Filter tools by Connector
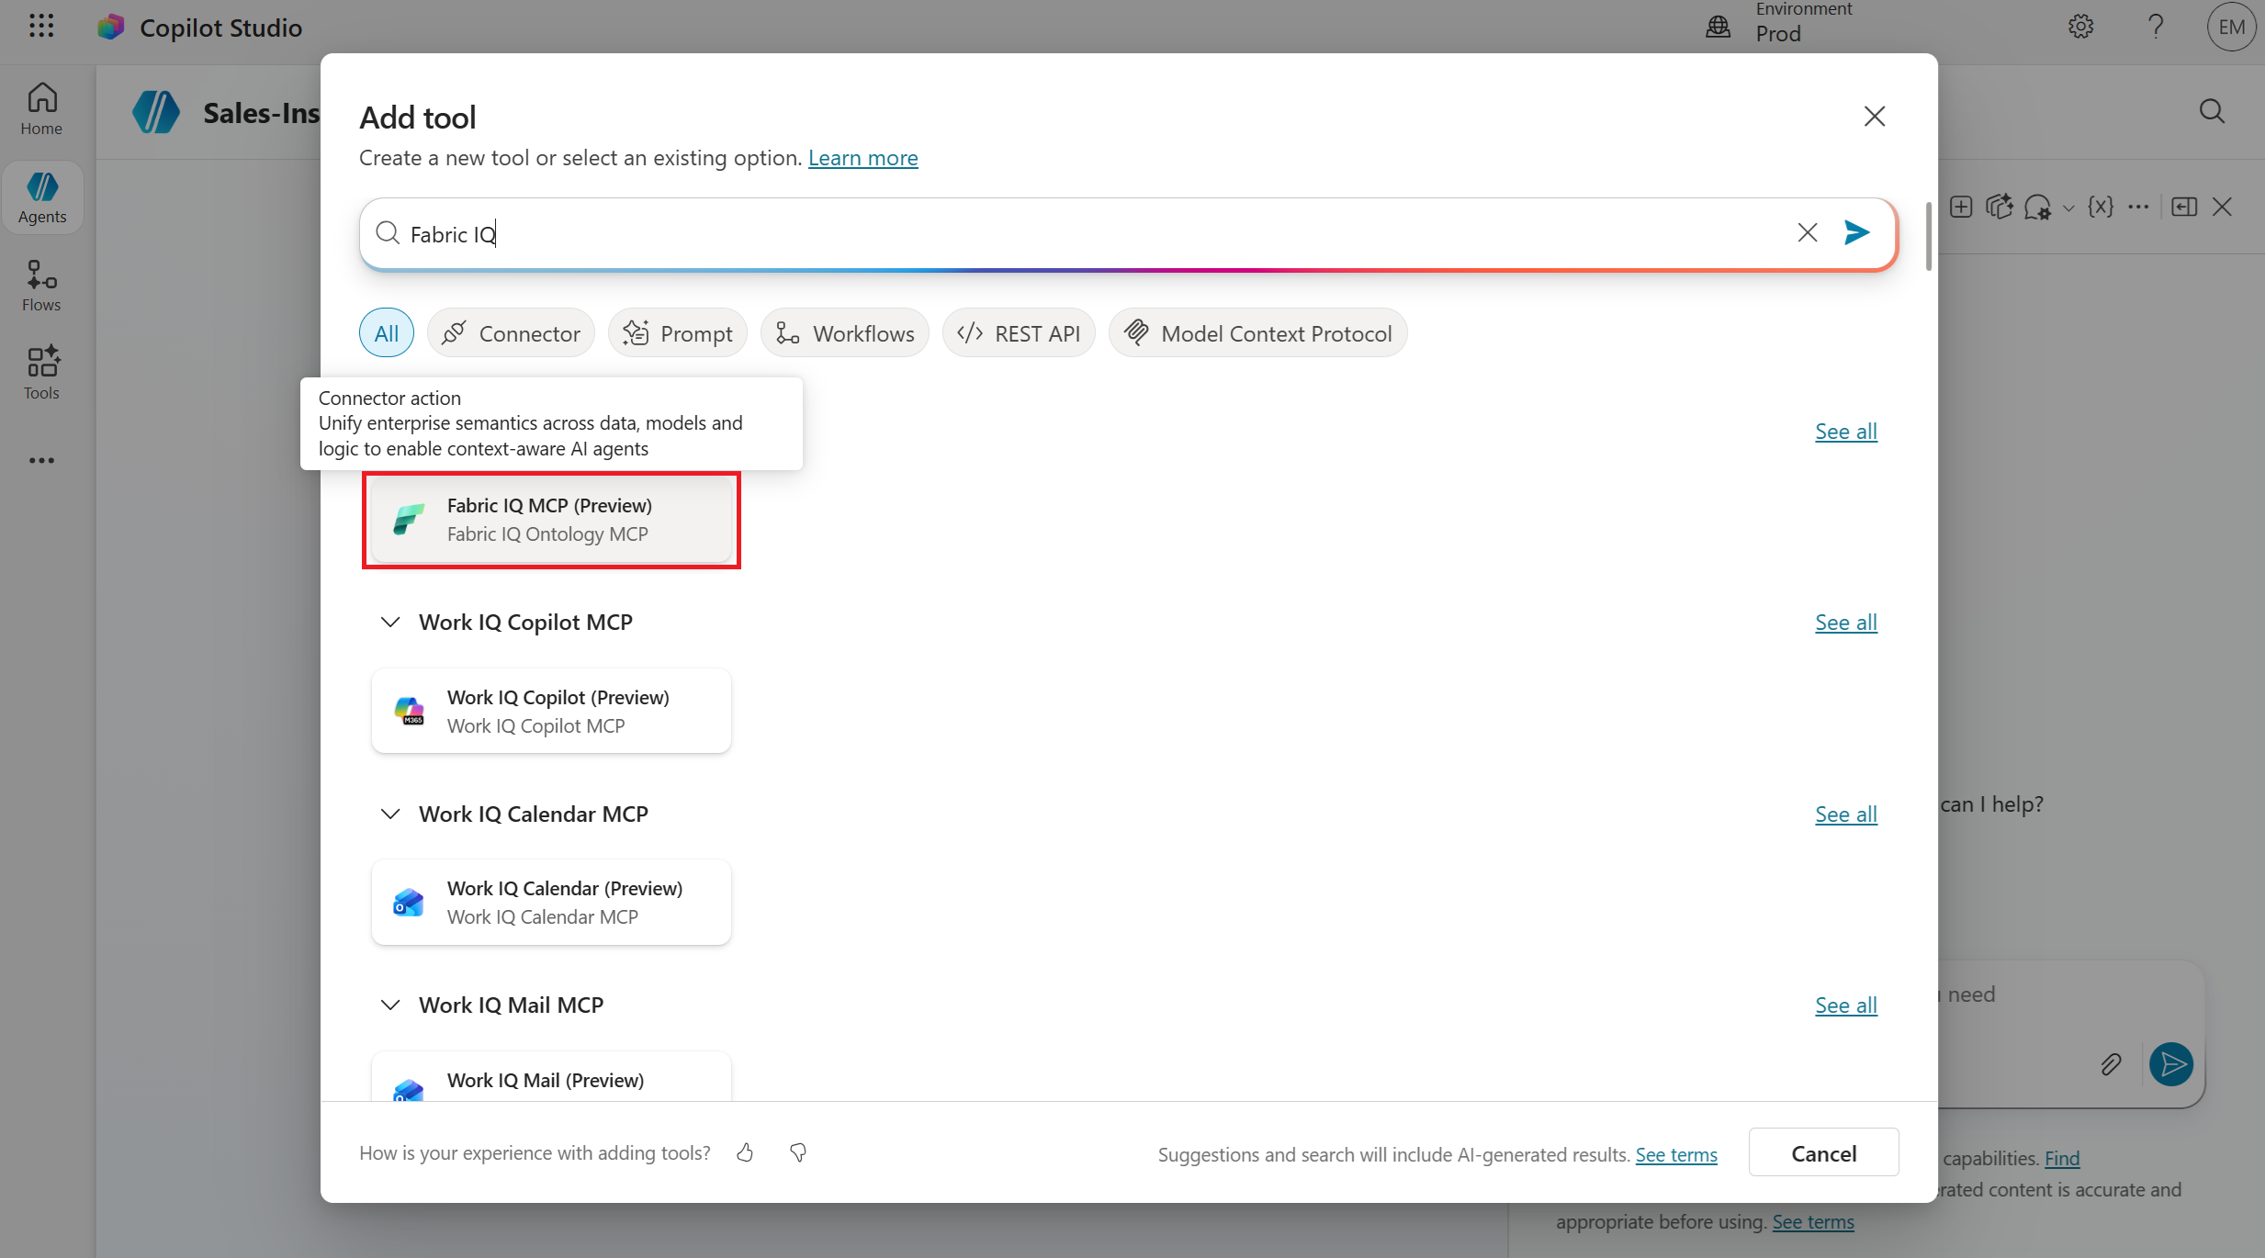 [511, 333]
